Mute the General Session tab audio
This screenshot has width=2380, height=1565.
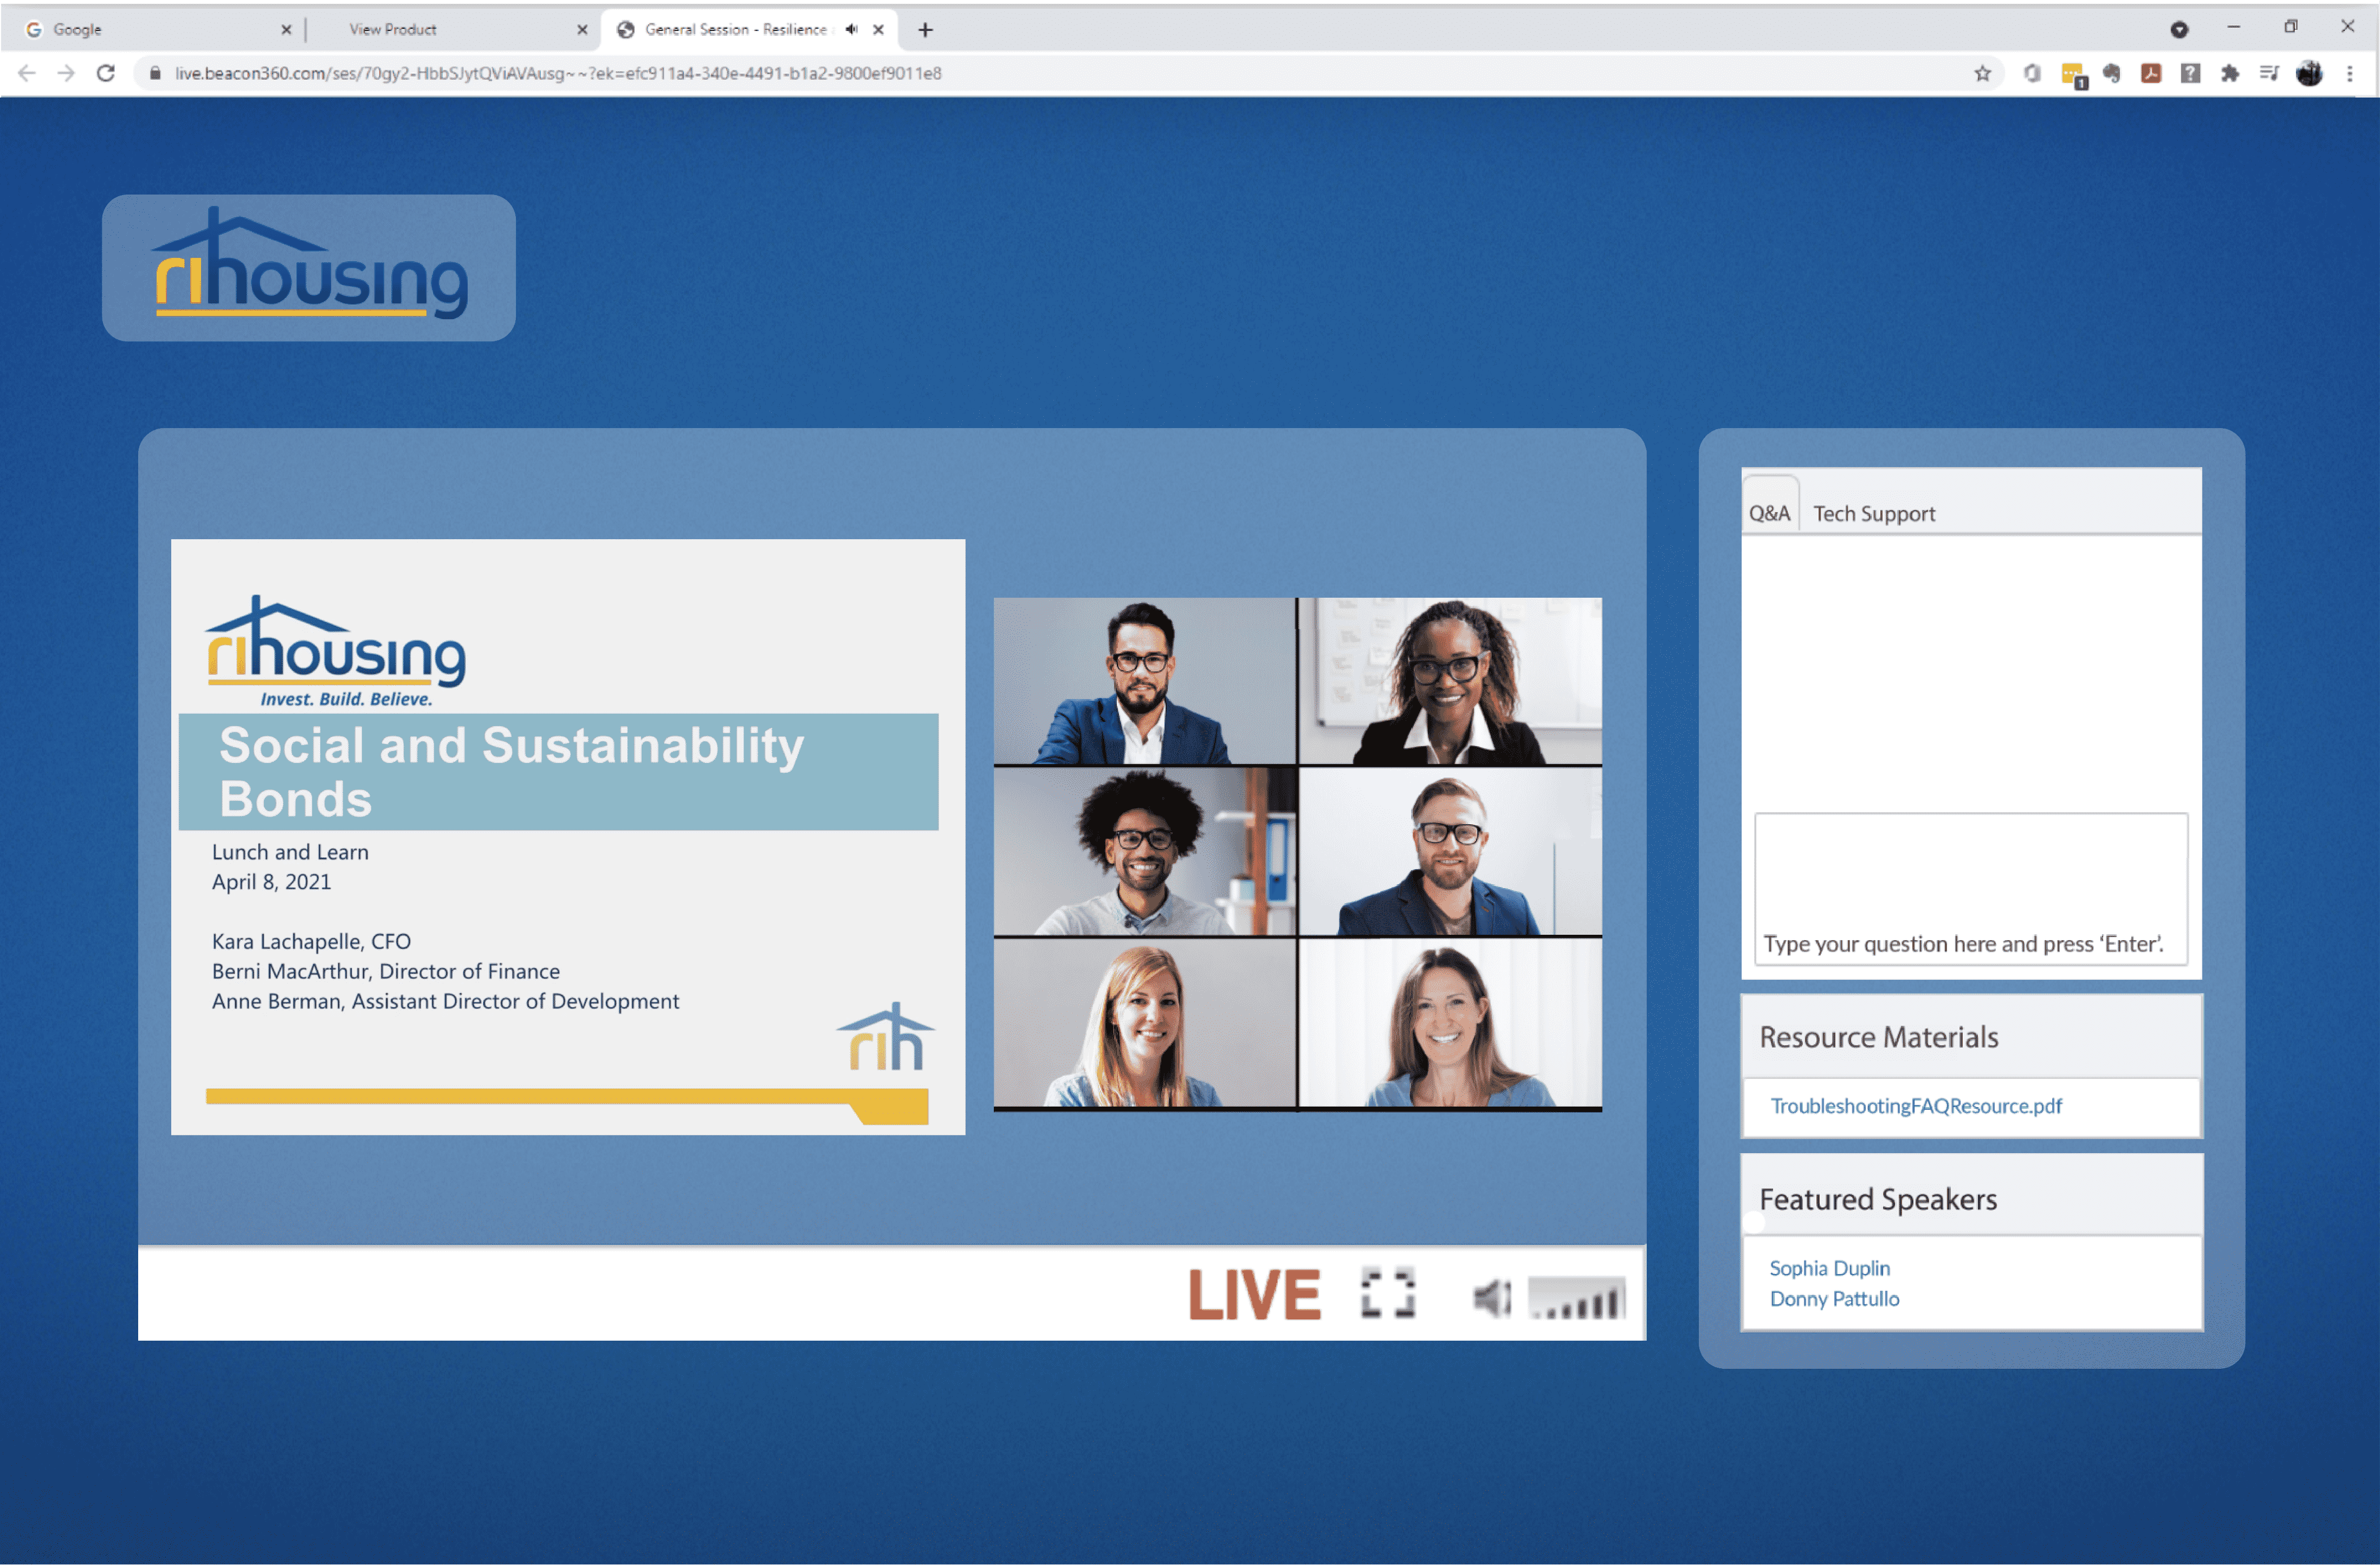(851, 29)
